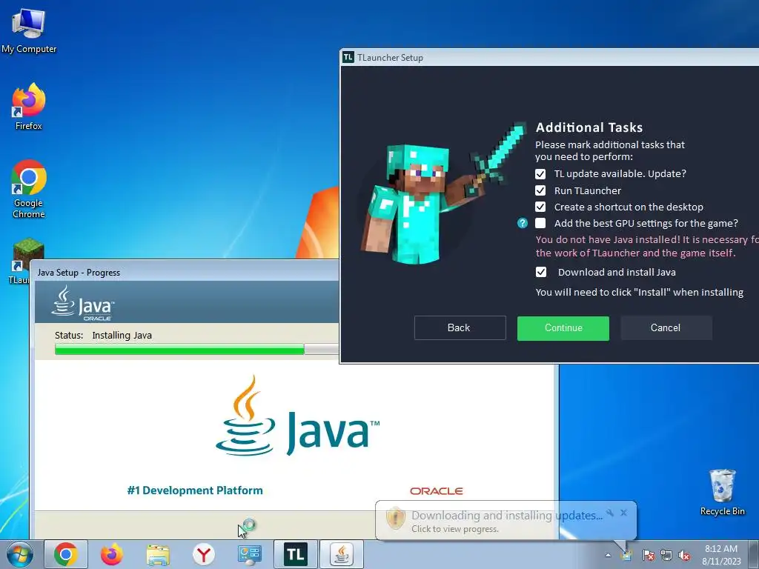Cancel the TLauncher Setup

tap(666, 328)
